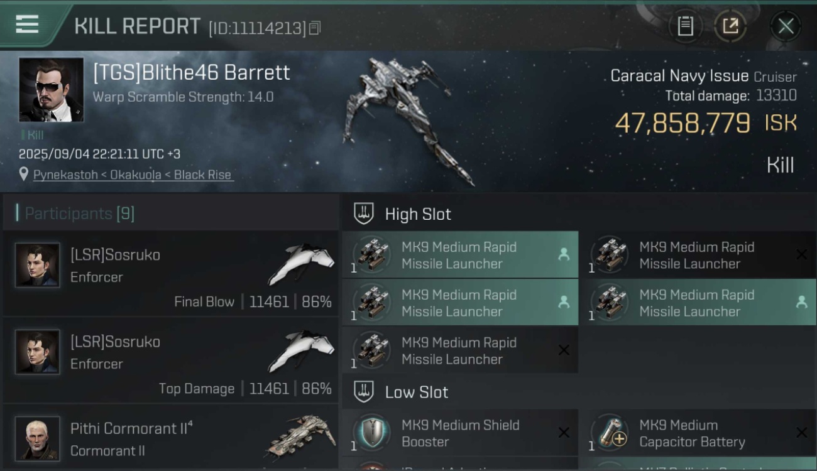
Task: View Blithe46 Barrett's portrait
Action: [x=52, y=90]
